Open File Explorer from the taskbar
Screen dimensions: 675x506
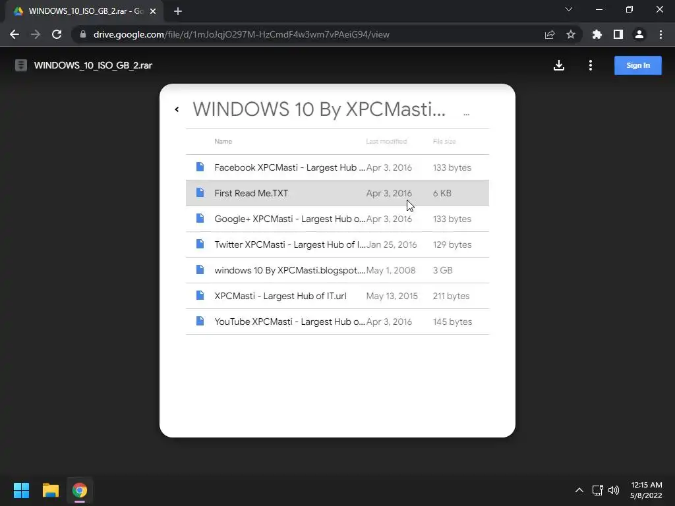coord(50,490)
